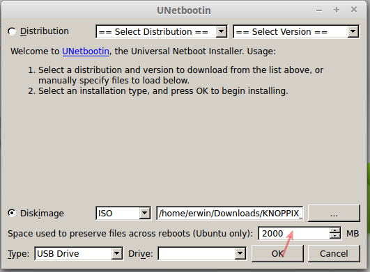This screenshot has width=370, height=272.
Task: Expand the Drive selection dropdown
Action: tap(202, 254)
